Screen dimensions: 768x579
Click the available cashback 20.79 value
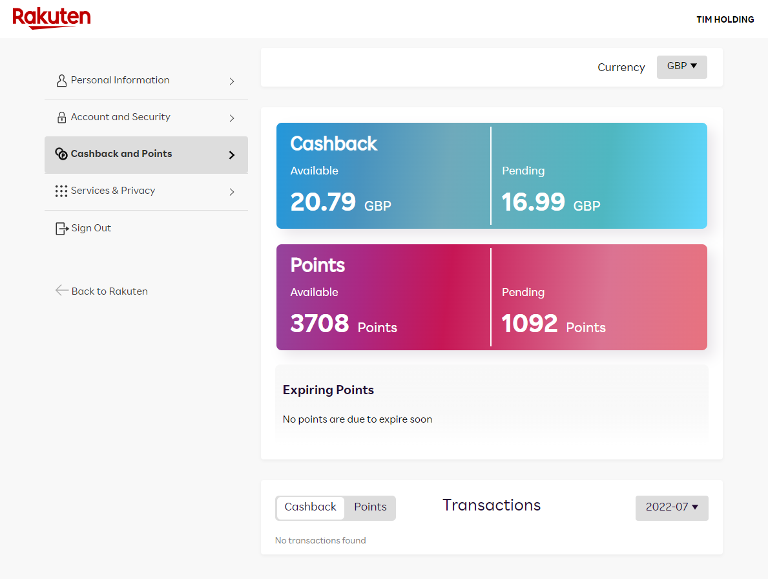(323, 202)
